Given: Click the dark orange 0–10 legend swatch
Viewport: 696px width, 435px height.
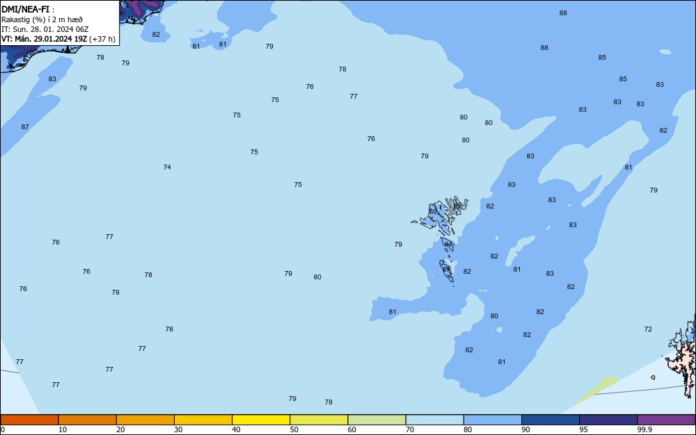Looking at the screenshot, I should pos(30,420).
